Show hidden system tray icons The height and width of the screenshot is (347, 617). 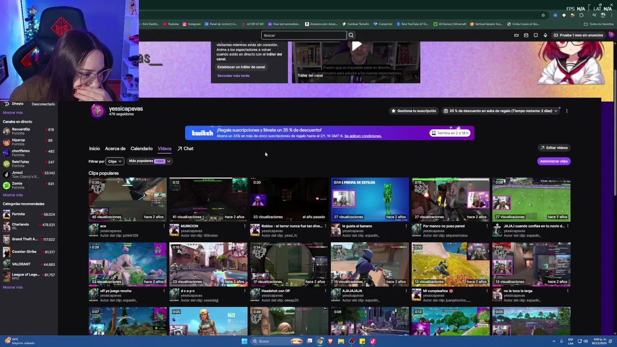pyautogui.click(x=554, y=341)
